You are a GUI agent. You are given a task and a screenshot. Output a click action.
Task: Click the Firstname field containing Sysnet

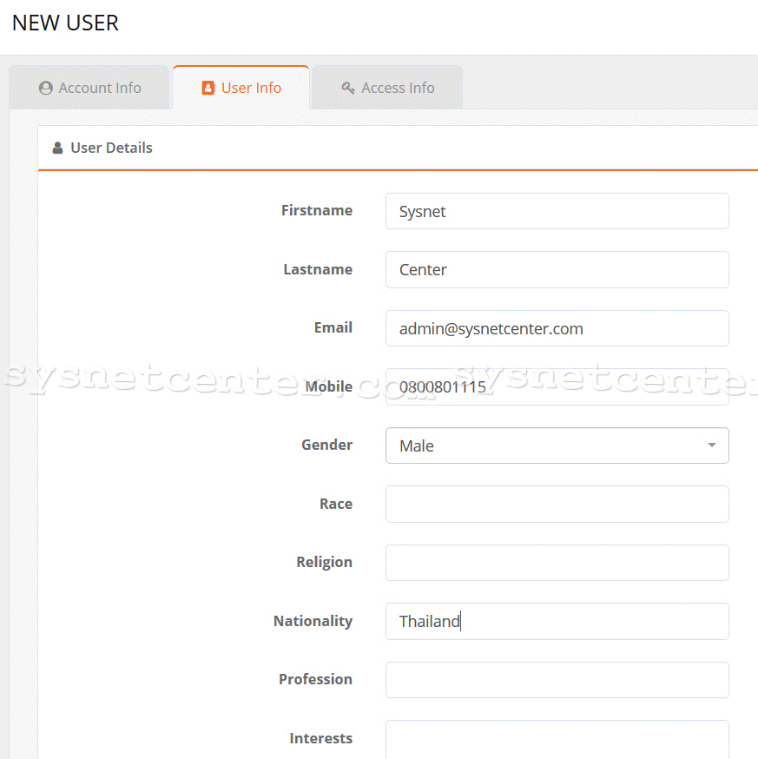[557, 211]
